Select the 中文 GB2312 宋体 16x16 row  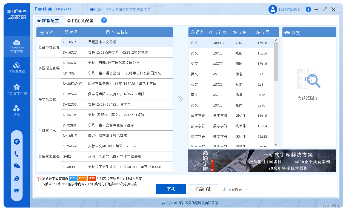pyautogui.click(x=231, y=43)
